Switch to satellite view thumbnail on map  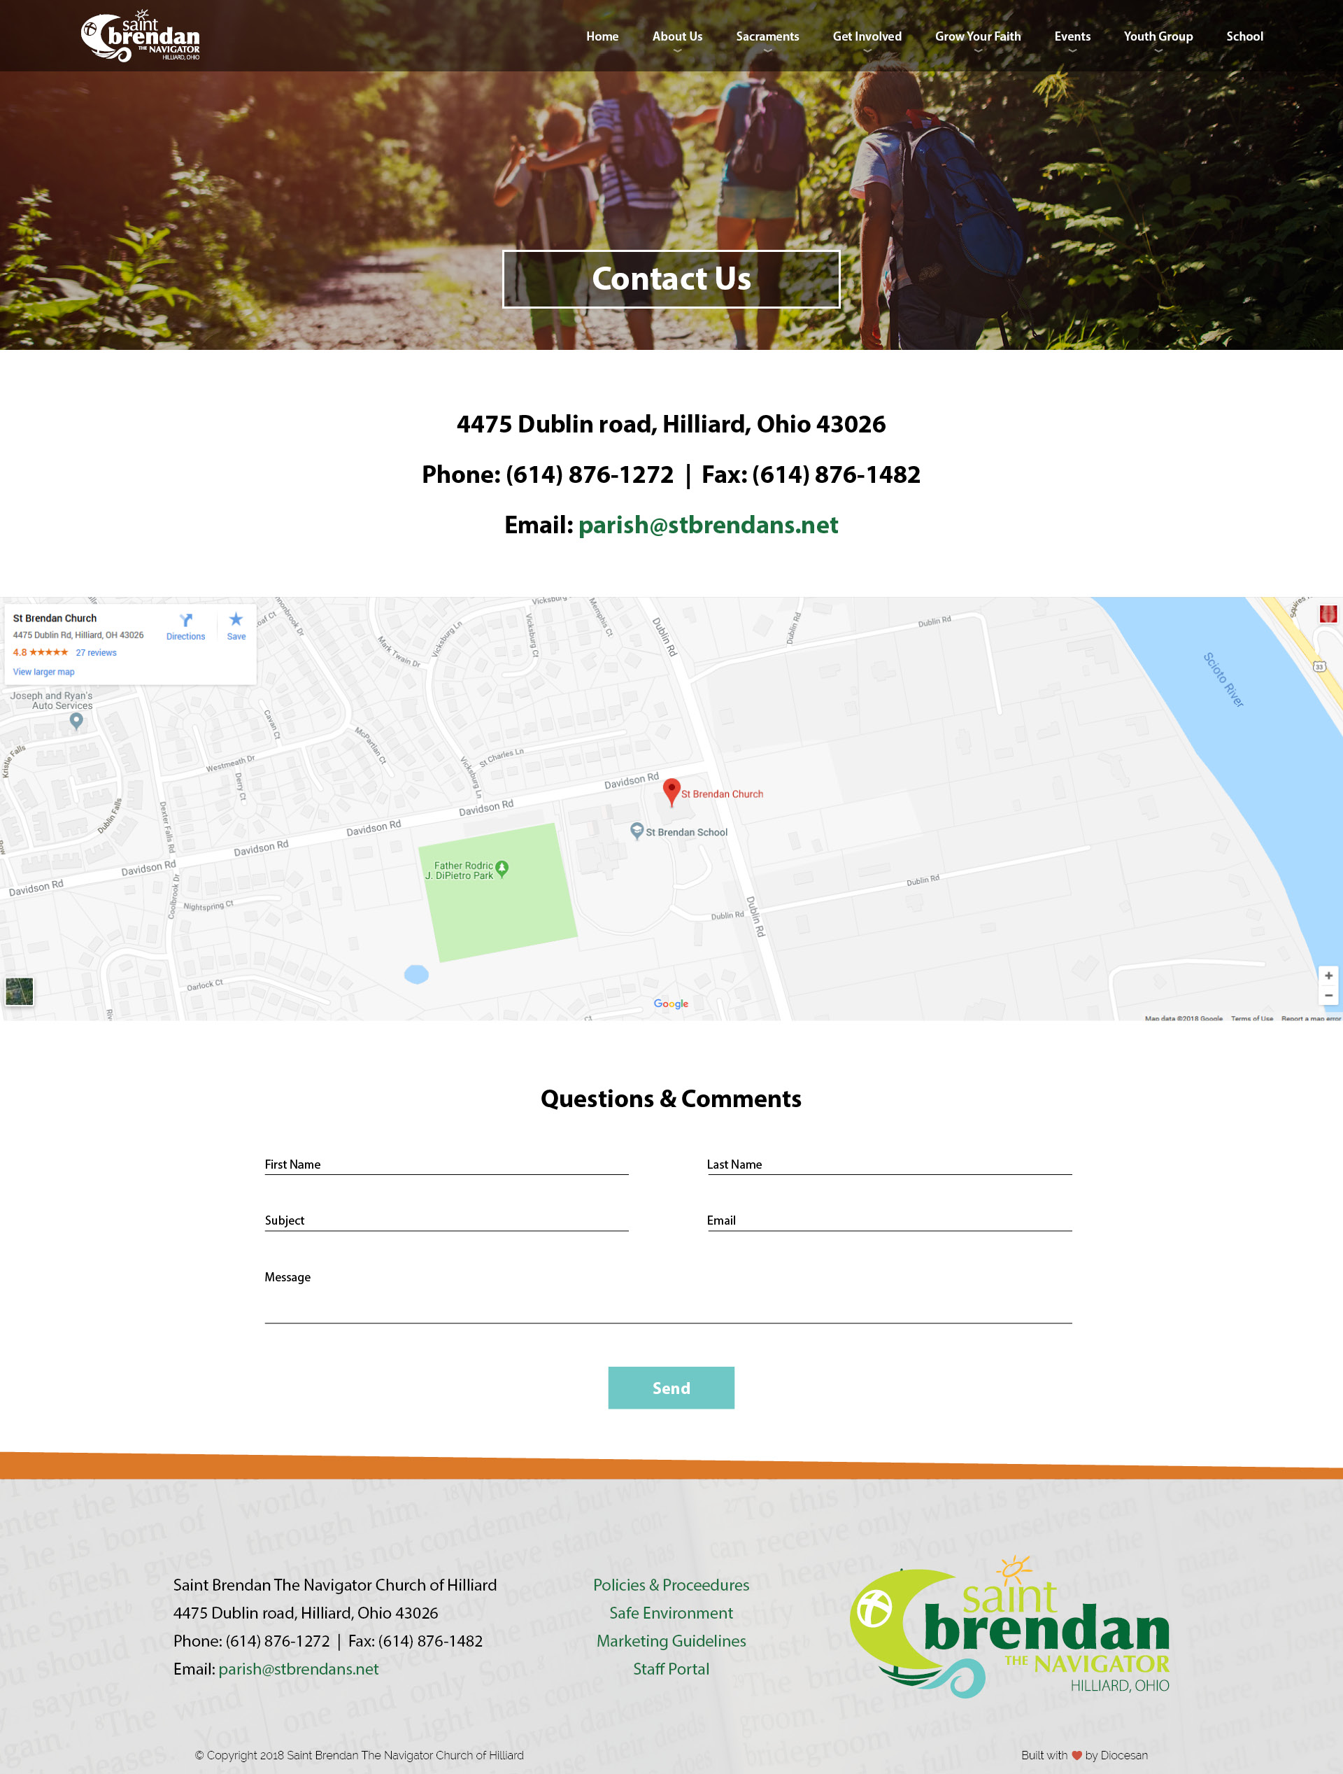click(x=20, y=991)
